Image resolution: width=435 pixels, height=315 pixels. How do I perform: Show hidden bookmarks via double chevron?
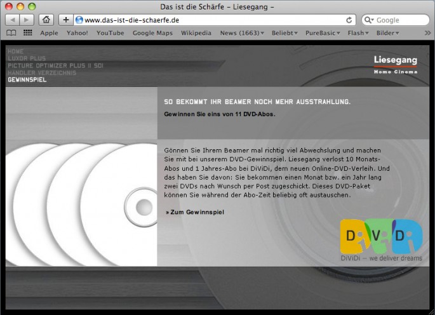(427, 33)
